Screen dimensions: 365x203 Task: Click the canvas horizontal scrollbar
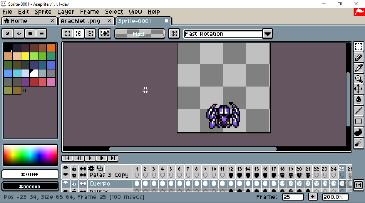pos(193,149)
